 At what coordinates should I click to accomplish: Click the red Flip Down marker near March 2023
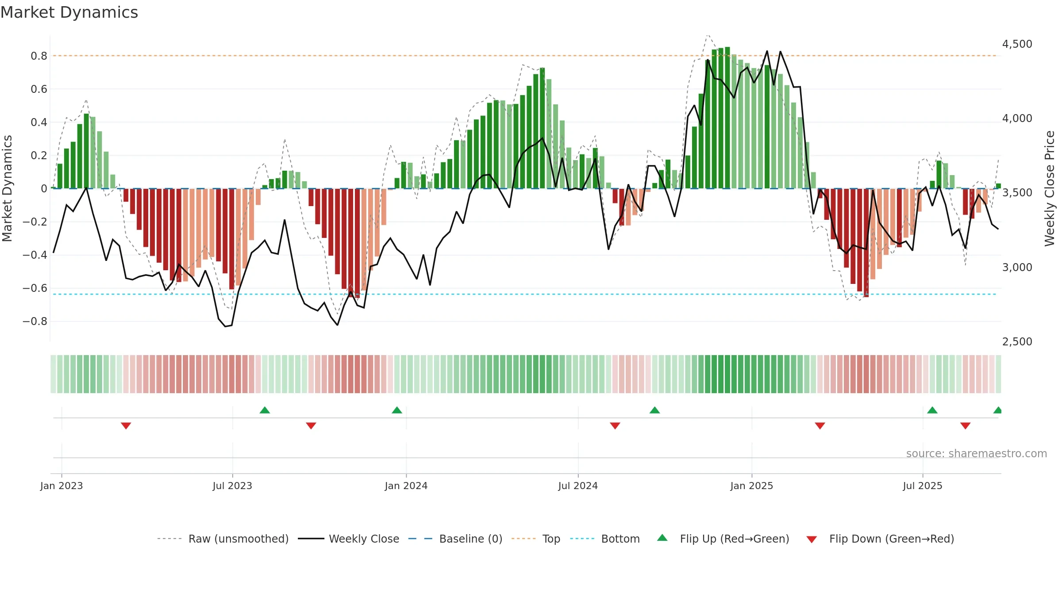126,425
